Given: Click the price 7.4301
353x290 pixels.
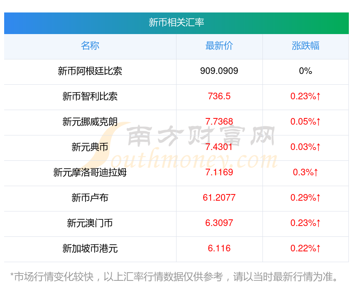Looking at the screenshot, I should tap(219, 147).
